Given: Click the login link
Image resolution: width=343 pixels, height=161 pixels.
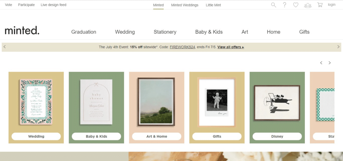Looking at the screenshot, I should tap(332, 5).
